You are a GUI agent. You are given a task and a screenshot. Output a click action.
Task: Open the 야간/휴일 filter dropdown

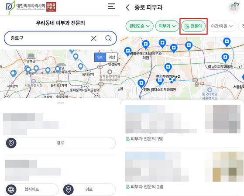222,26
